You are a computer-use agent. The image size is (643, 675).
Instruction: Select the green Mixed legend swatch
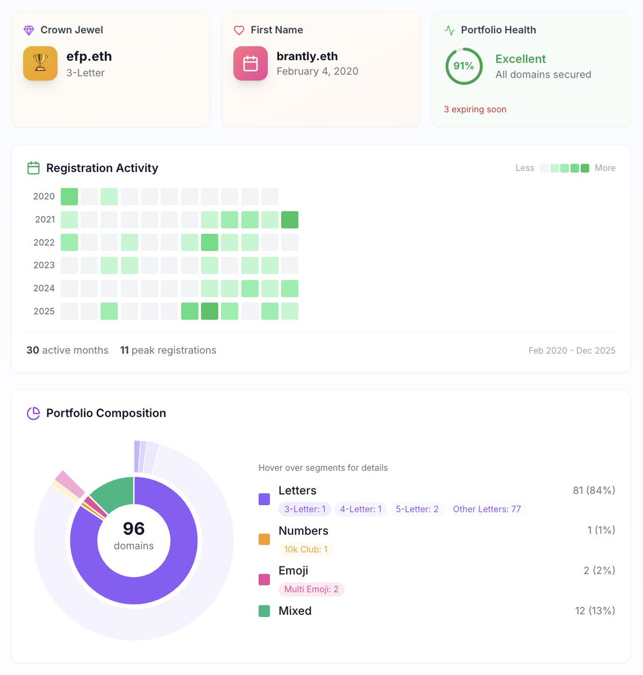(264, 610)
